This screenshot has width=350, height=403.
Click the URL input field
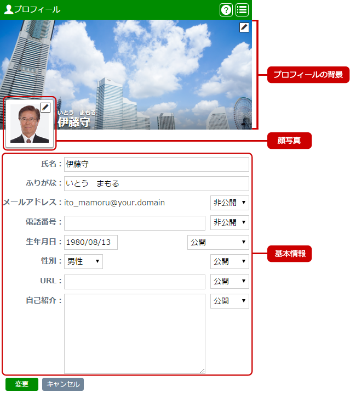135,282
